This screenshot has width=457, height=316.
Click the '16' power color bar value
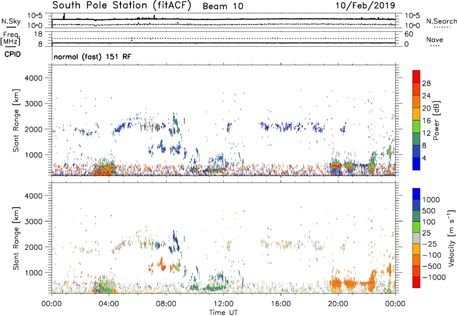(426, 121)
